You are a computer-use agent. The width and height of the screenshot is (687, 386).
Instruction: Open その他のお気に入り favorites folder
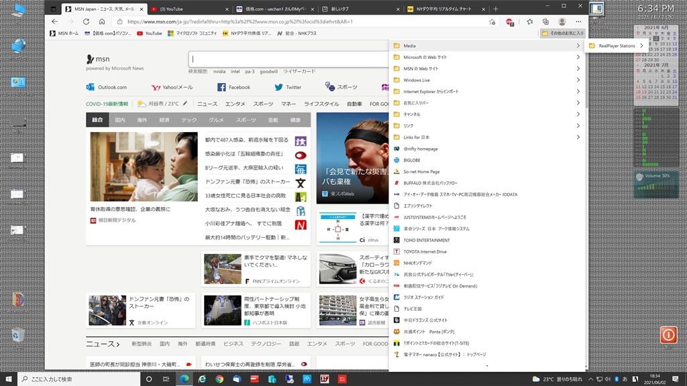coord(562,33)
